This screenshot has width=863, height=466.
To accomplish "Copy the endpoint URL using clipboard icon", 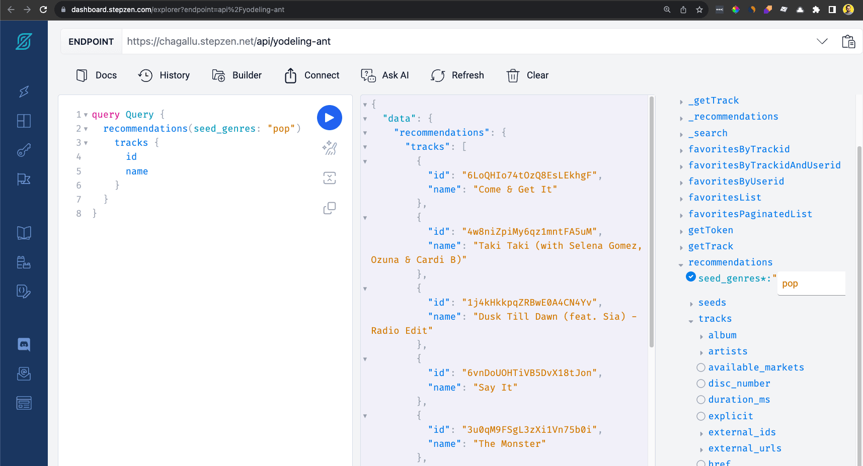I will pos(848,41).
